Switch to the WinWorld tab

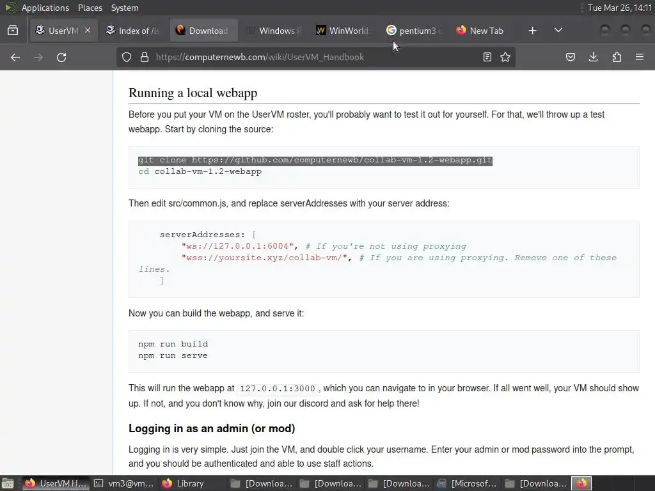(344, 31)
